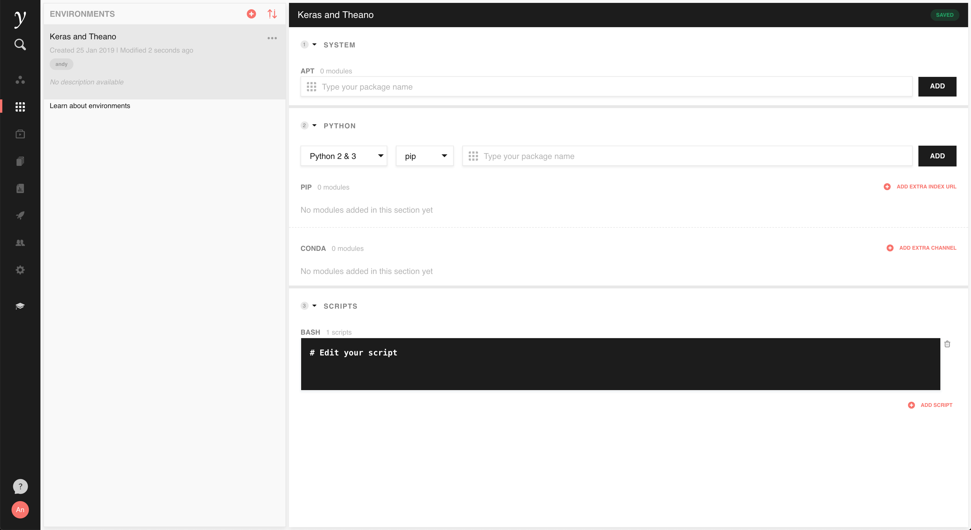The height and width of the screenshot is (530, 971).
Task: Open the settings gear in sidebar
Action: click(x=20, y=270)
